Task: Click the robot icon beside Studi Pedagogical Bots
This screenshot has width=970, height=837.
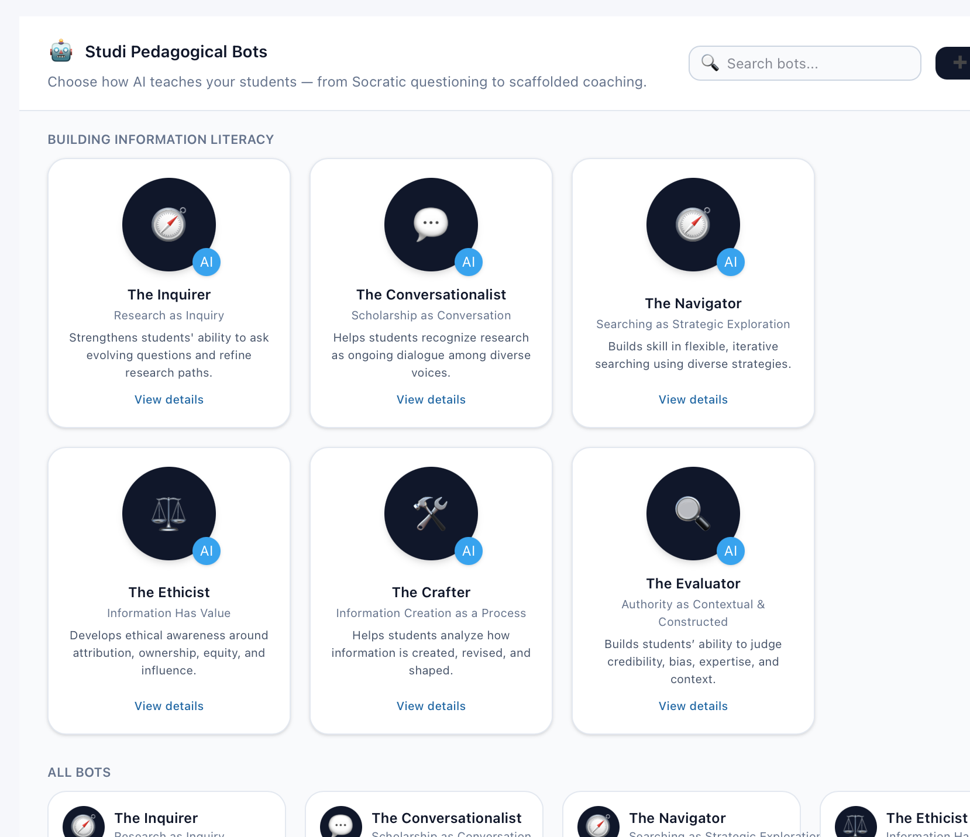Action: coord(61,51)
